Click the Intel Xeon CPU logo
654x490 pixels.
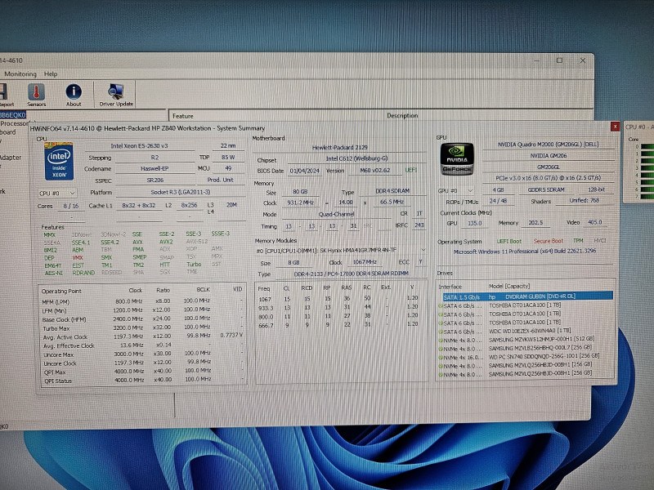point(59,161)
